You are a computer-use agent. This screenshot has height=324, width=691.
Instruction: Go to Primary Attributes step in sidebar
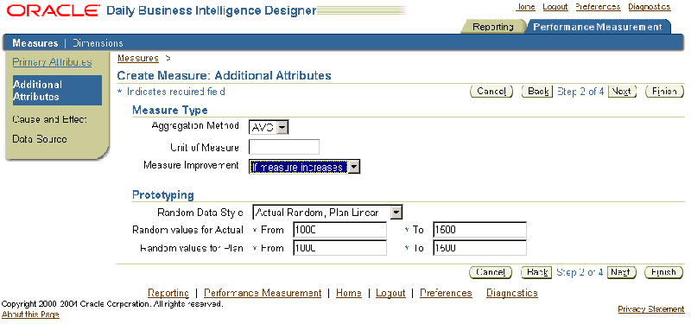[x=52, y=62]
